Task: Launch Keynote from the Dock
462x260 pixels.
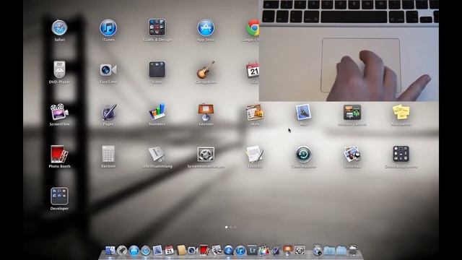Action: 287,251
